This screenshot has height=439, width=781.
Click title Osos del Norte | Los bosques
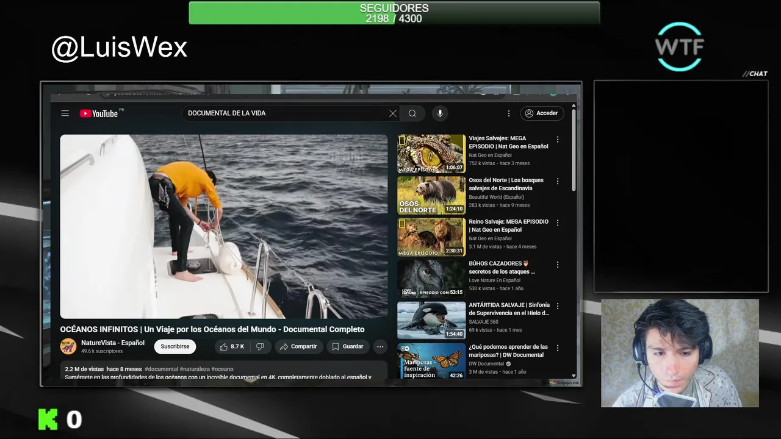[506, 184]
